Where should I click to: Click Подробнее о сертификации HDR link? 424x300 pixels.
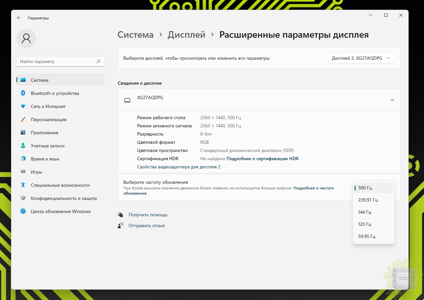pyautogui.click(x=262, y=159)
